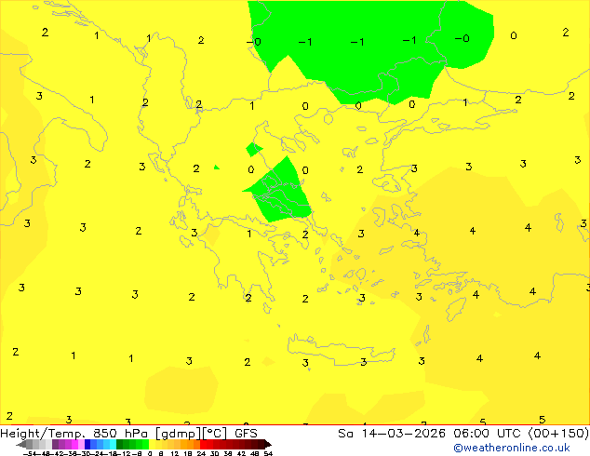
Task: Pick the dark blue swatch in legend
Action: coord(87,444)
